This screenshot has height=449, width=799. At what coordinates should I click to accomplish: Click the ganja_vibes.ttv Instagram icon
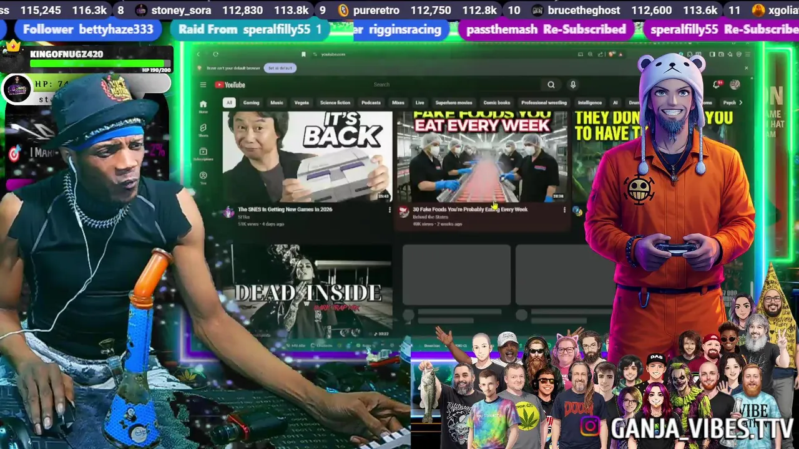591,427
